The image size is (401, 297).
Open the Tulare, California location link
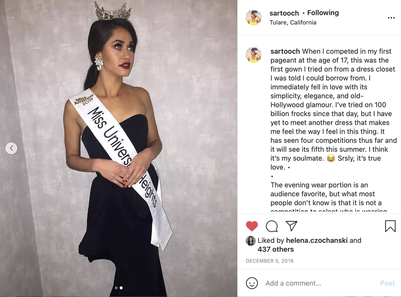293,23
